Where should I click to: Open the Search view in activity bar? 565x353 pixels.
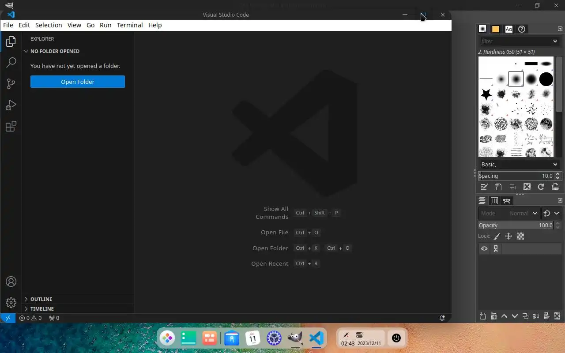(11, 63)
